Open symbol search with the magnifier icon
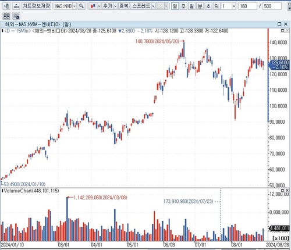The height and width of the screenshot is (250, 291). (81, 6)
